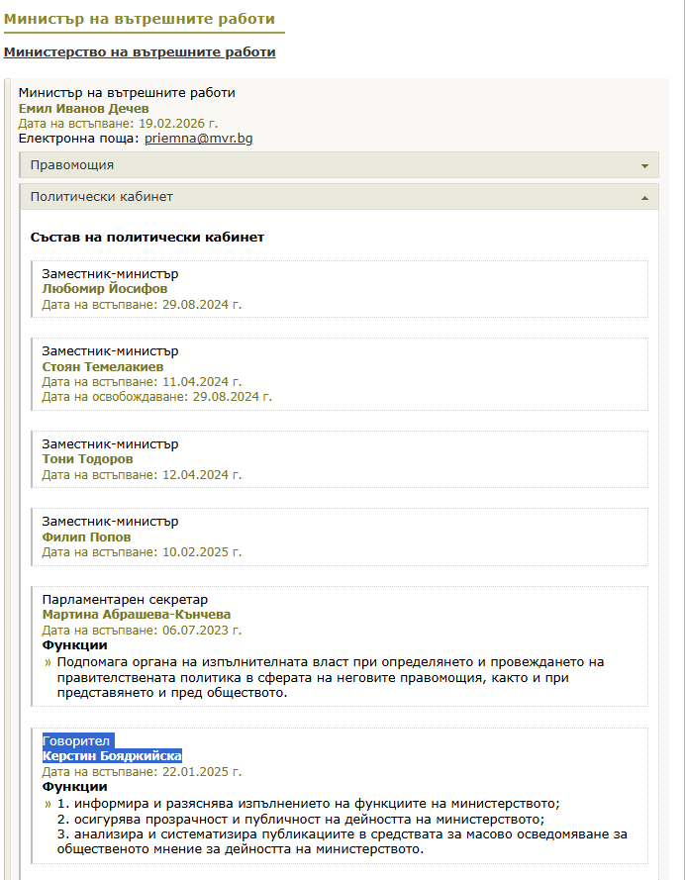The image size is (685, 880).
Task: Click the » bullet before spokesperson functions list
Action: (x=49, y=804)
